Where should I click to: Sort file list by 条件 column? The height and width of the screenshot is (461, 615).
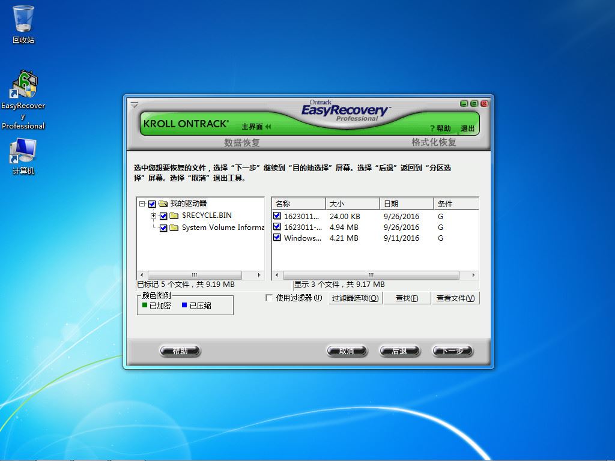[x=456, y=204]
